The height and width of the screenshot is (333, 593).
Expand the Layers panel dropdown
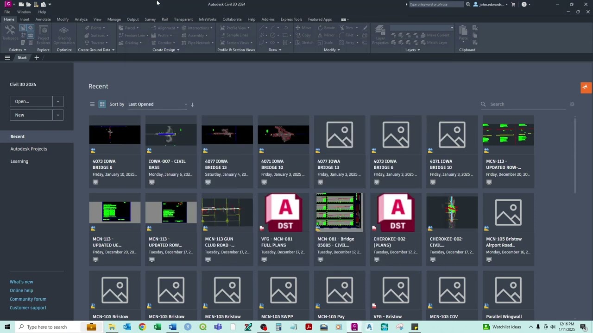[413, 50]
